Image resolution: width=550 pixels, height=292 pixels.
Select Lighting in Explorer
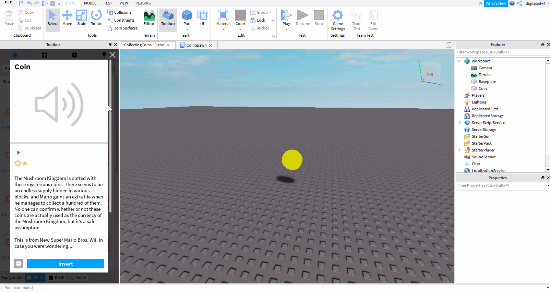[479, 102]
